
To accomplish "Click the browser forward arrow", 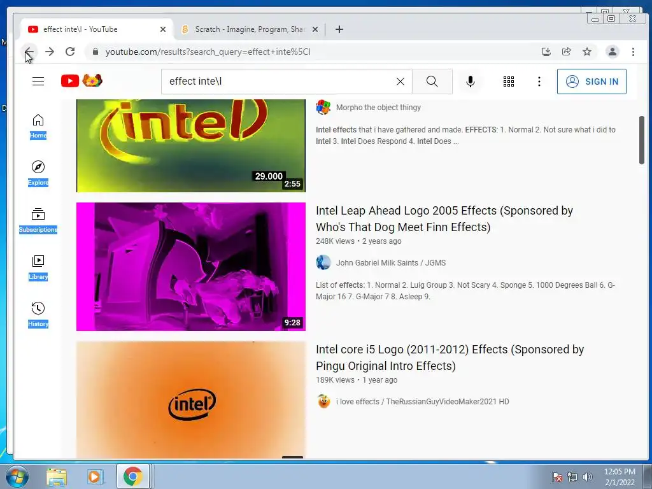I will [x=50, y=52].
